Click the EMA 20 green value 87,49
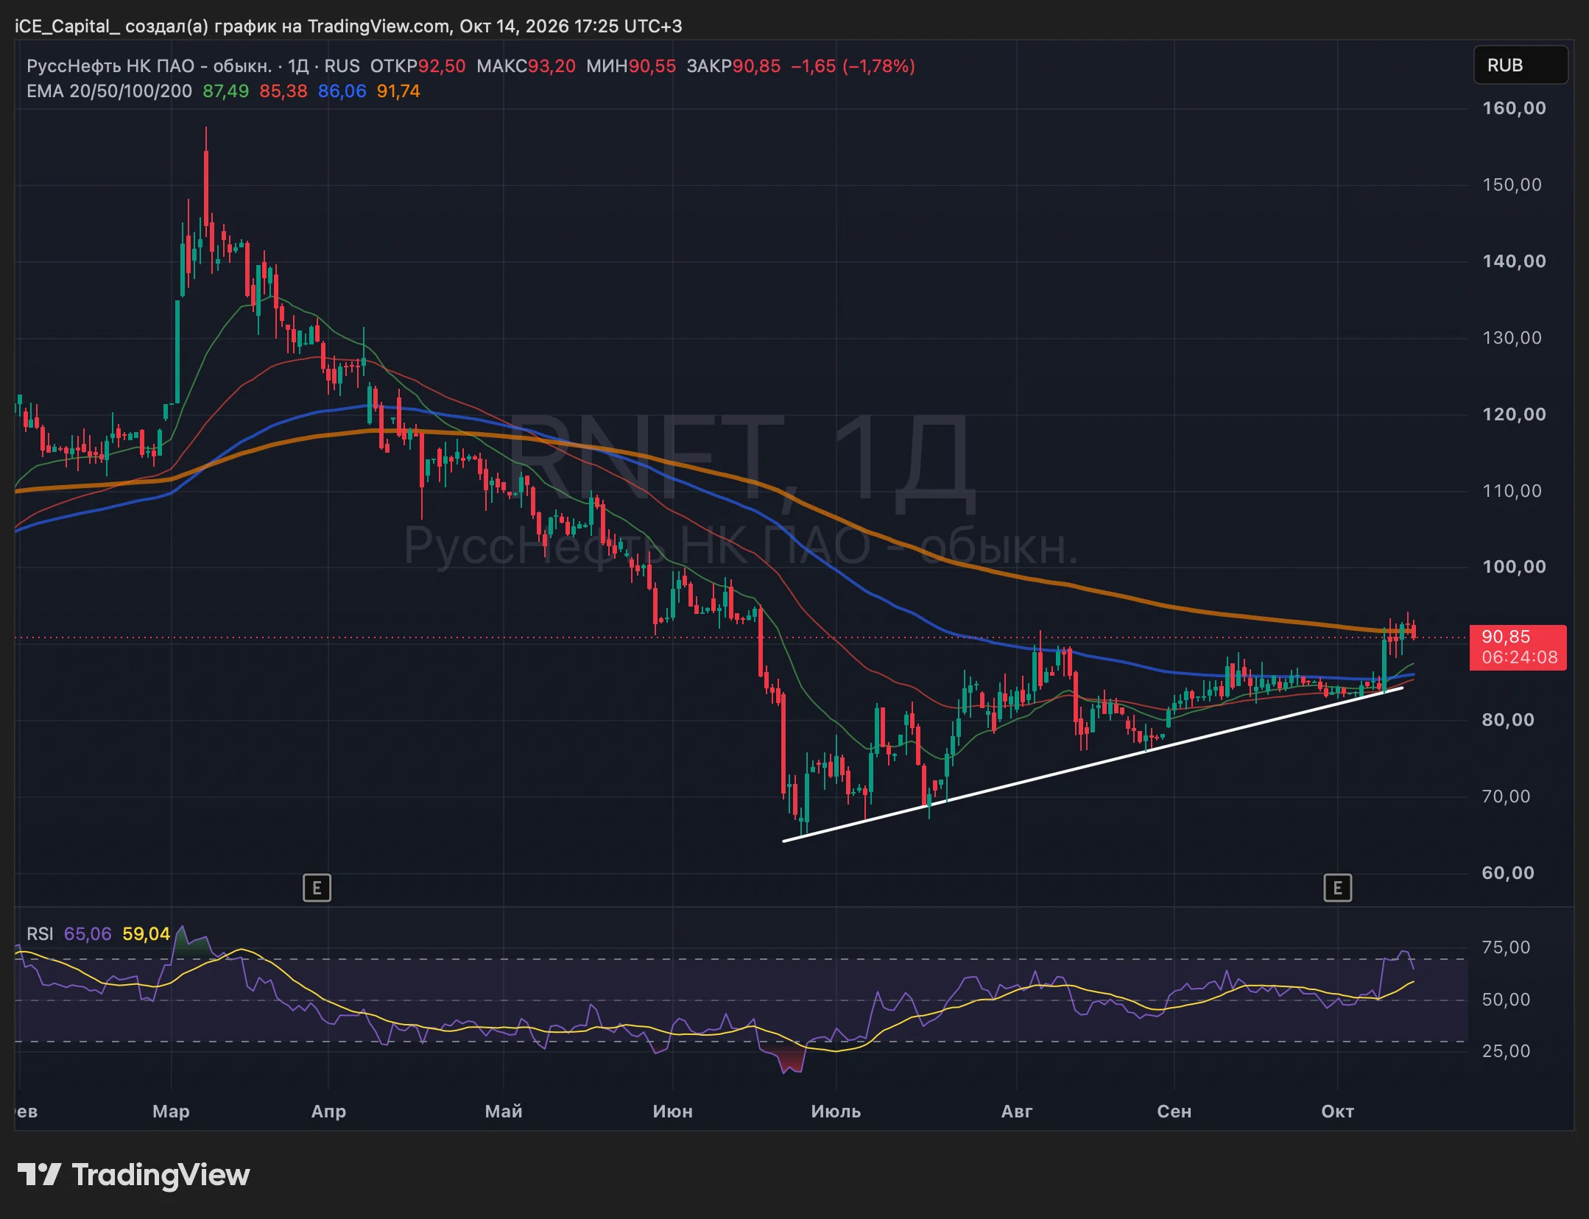The width and height of the screenshot is (1589, 1219). (x=225, y=91)
